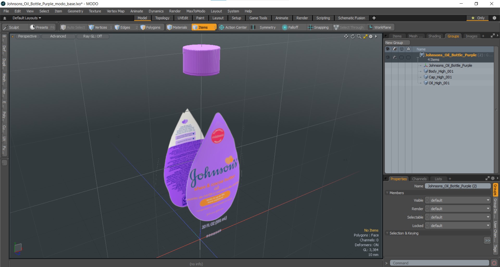Viewport: 500px width, 267px height.
Task: Open viewport settings gear icon
Action: click(371, 36)
